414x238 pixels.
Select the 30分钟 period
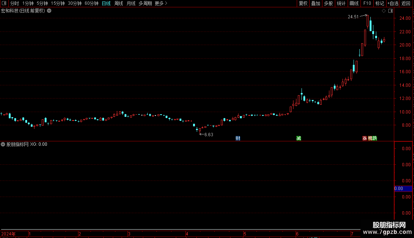[x=75, y=3]
